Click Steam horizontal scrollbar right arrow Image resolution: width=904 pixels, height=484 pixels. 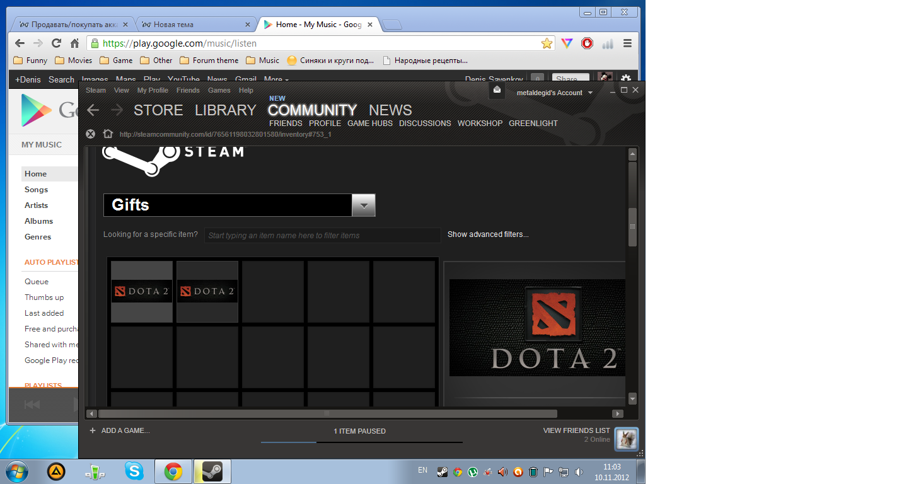[617, 413]
